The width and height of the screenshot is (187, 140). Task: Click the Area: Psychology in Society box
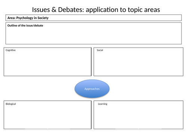(x=93, y=18)
